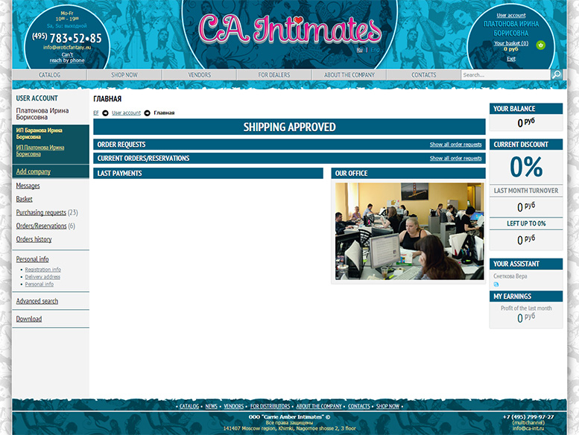Click LEFT UP TO 0% label
This screenshot has width=579, height=435.
526,223
